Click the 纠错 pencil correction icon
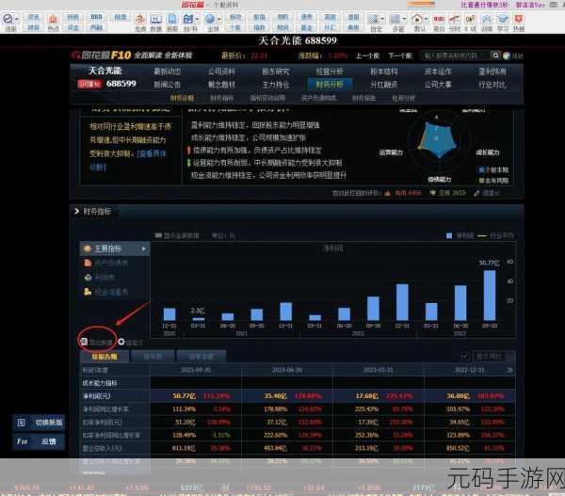This screenshot has height=496, width=565. tap(476, 193)
